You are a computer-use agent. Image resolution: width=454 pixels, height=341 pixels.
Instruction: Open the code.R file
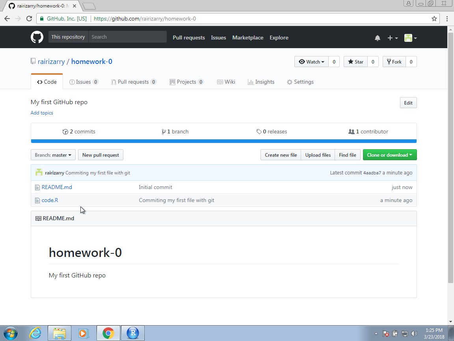pos(50,200)
